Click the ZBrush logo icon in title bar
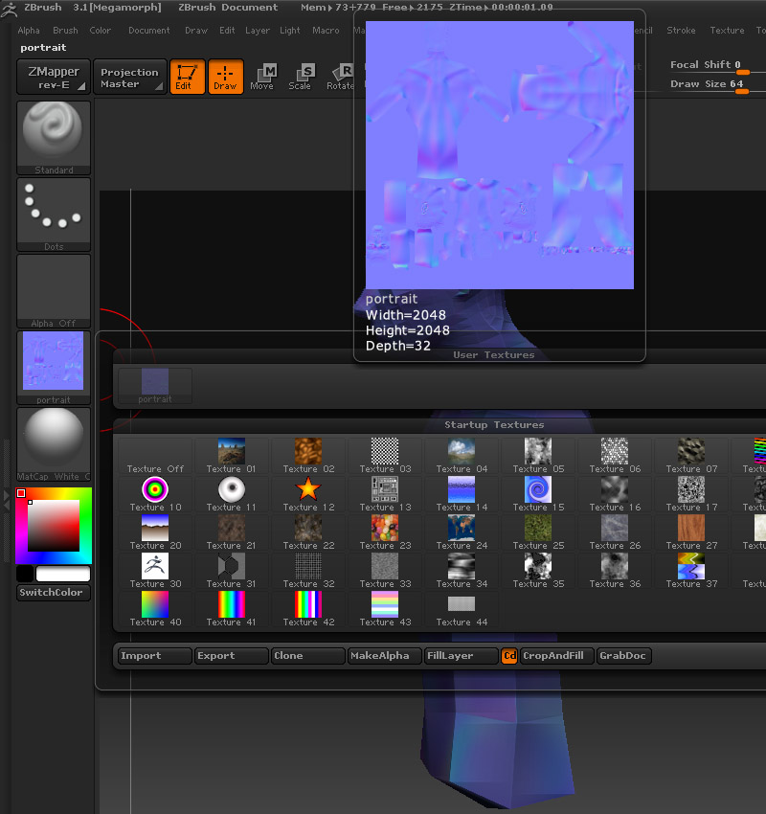766x814 pixels. click(10, 9)
